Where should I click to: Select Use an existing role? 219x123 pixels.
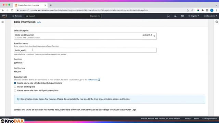point(15,87)
